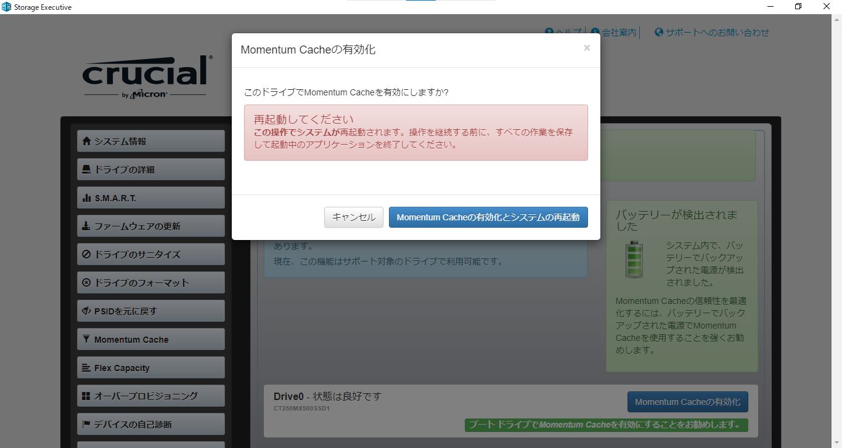
Task: Click the red 再起動してください warning heading
Action: pos(303,119)
